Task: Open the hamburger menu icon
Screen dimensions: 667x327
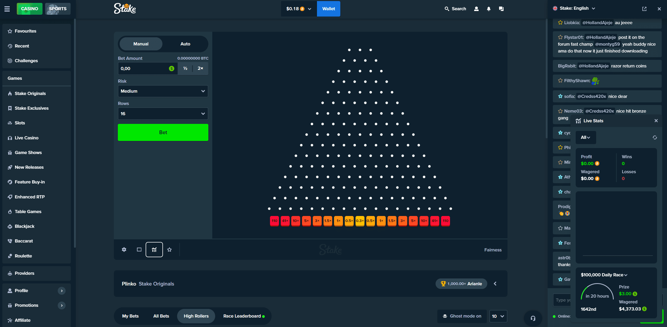Action: point(7,9)
